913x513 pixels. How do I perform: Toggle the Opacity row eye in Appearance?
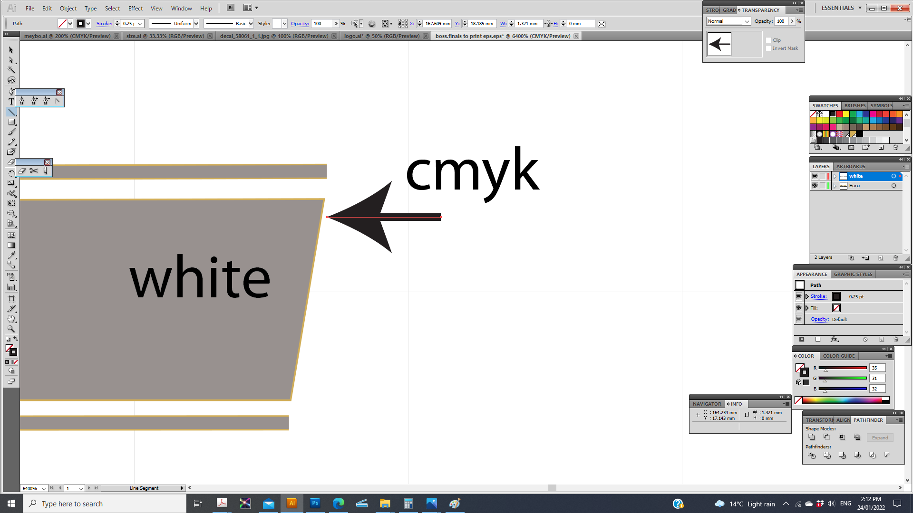pyautogui.click(x=799, y=319)
